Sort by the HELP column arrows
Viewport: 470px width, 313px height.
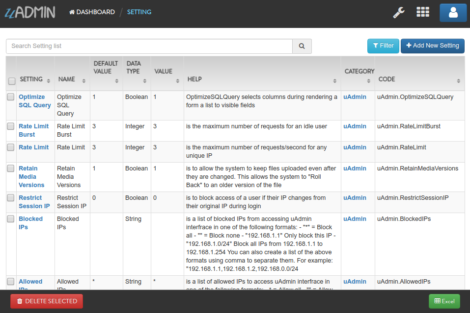coord(335,81)
